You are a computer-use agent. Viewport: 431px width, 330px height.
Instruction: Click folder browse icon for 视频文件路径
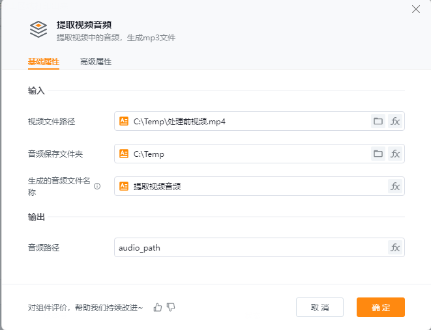pos(378,121)
